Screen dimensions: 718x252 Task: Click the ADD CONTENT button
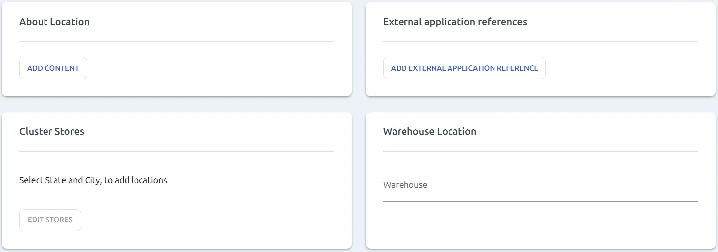(x=53, y=68)
